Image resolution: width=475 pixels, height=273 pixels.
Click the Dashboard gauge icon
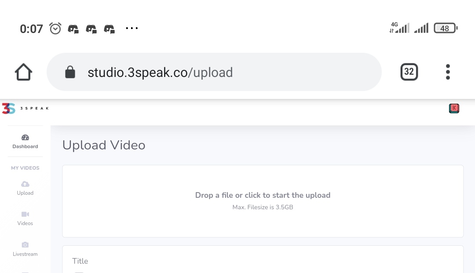pos(25,138)
